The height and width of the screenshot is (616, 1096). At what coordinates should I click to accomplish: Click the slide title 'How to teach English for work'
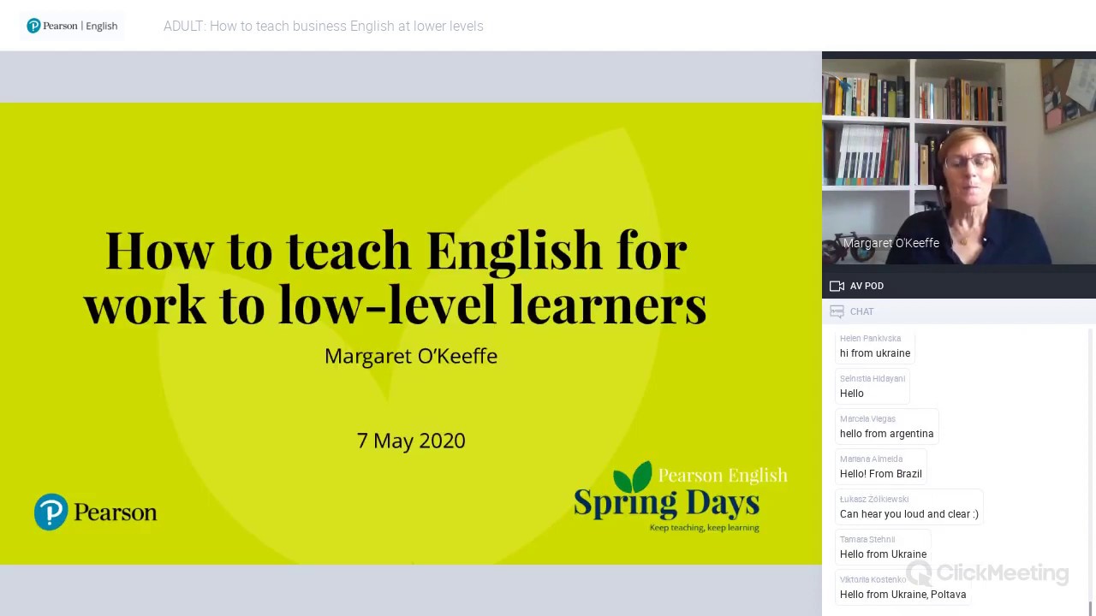tap(395, 276)
